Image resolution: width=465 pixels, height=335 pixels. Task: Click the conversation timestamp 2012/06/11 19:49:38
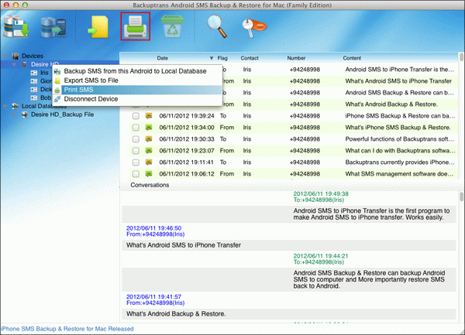[x=321, y=194]
